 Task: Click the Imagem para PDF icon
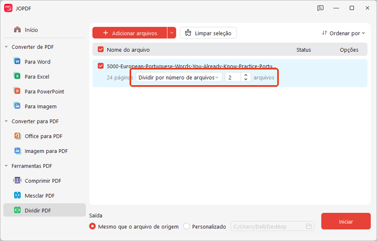17,151
